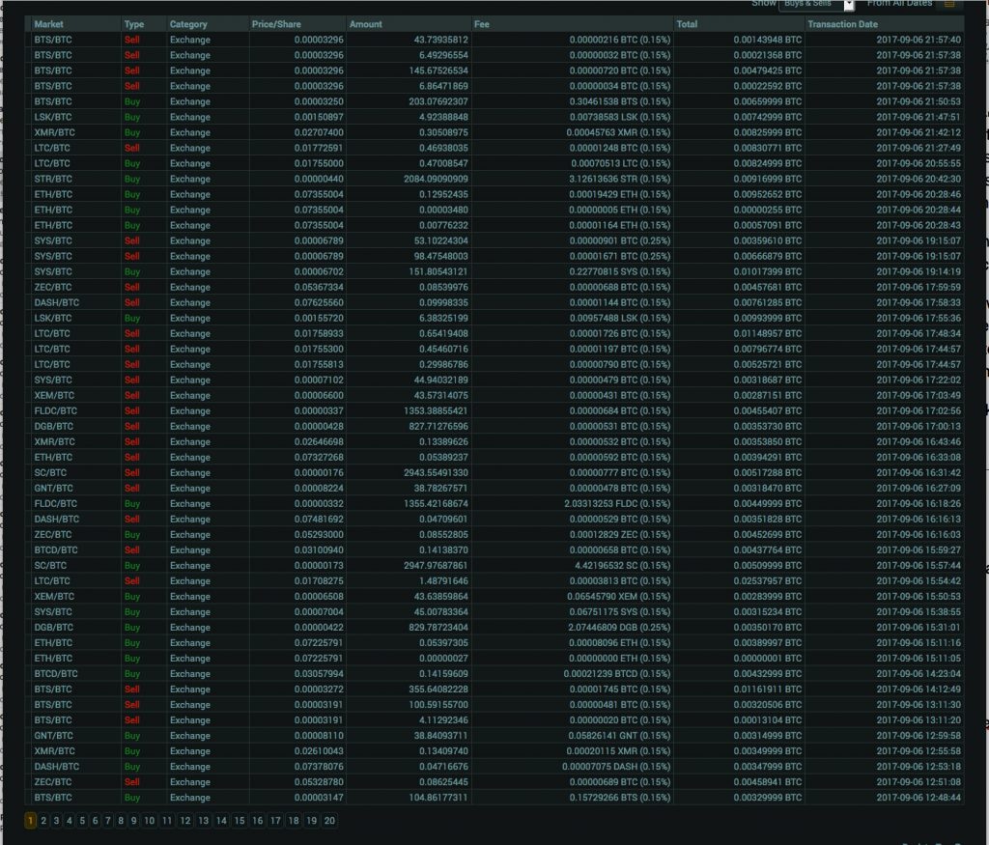Click price 0.07625560 in DASH/BTC row
989x845 pixels.
tap(319, 302)
